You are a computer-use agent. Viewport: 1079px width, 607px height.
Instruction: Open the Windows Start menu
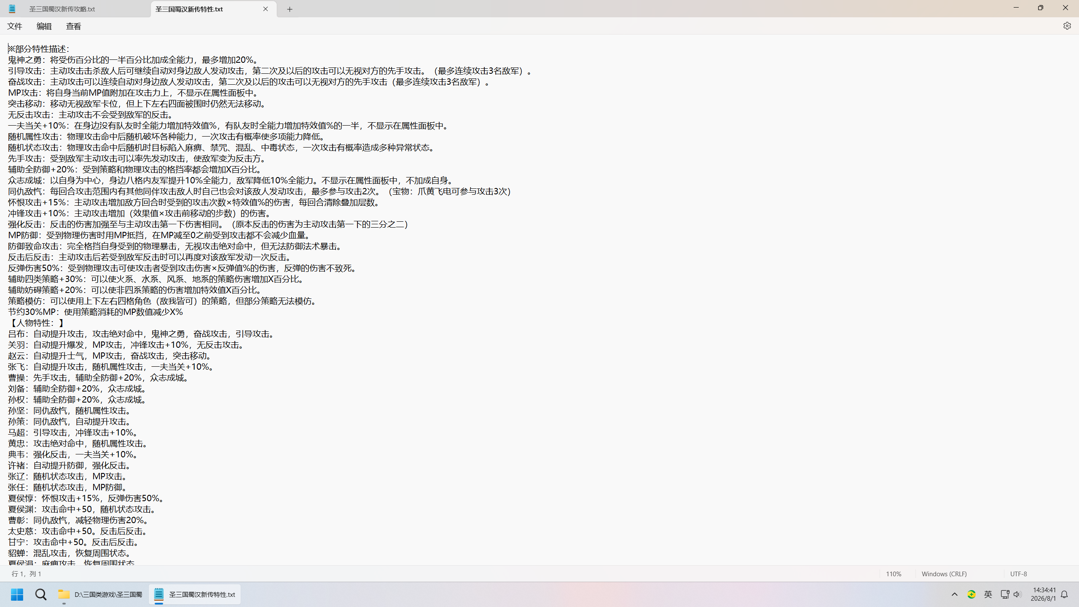[x=17, y=594]
